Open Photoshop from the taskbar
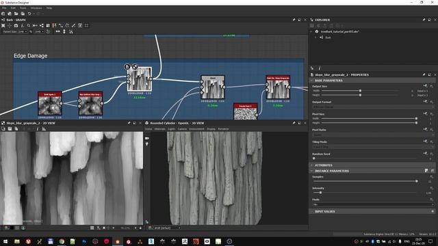The height and width of the screenshot is (246, 438). pos(84,241)
